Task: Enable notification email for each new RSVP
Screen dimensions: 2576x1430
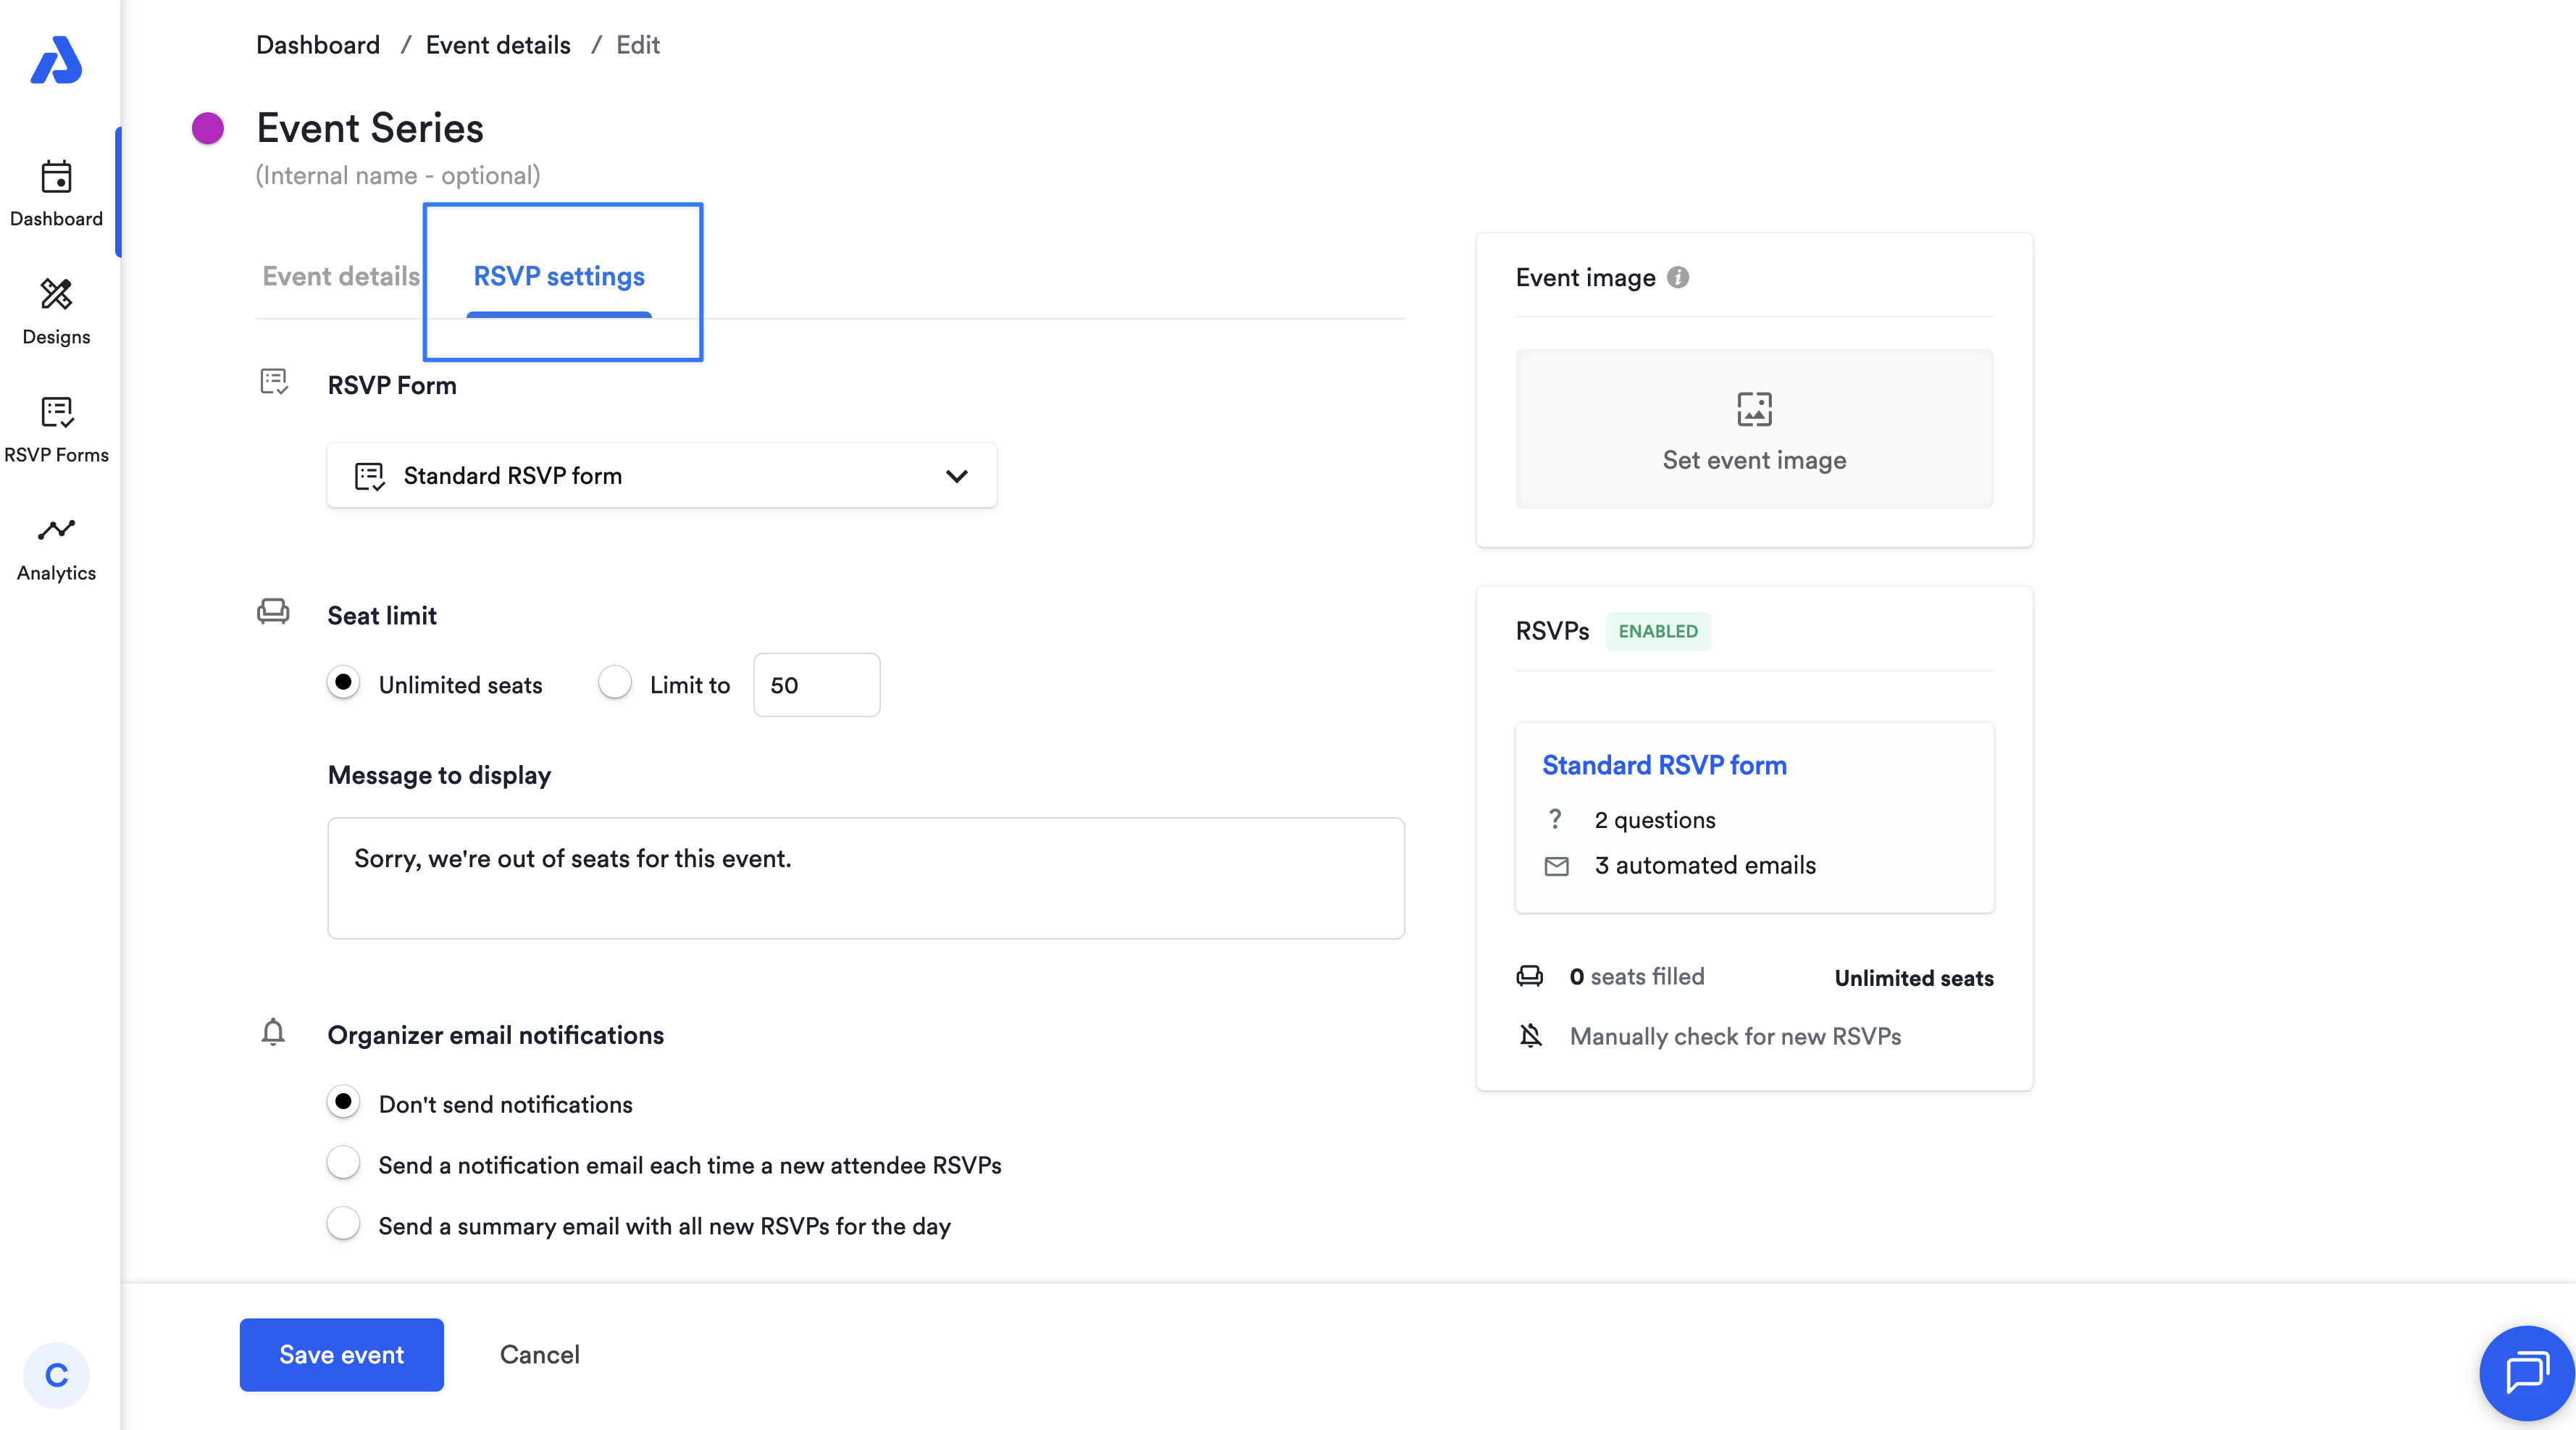Action: (x=343, y=1163)
